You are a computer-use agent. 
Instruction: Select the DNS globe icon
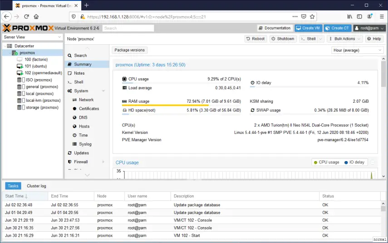pyautogui.click(x=74, y=118)
